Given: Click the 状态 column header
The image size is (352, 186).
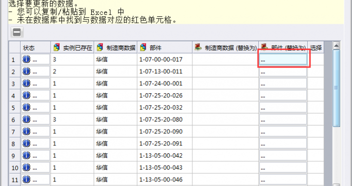Looking at the screenshot, I should click(36, 48).
